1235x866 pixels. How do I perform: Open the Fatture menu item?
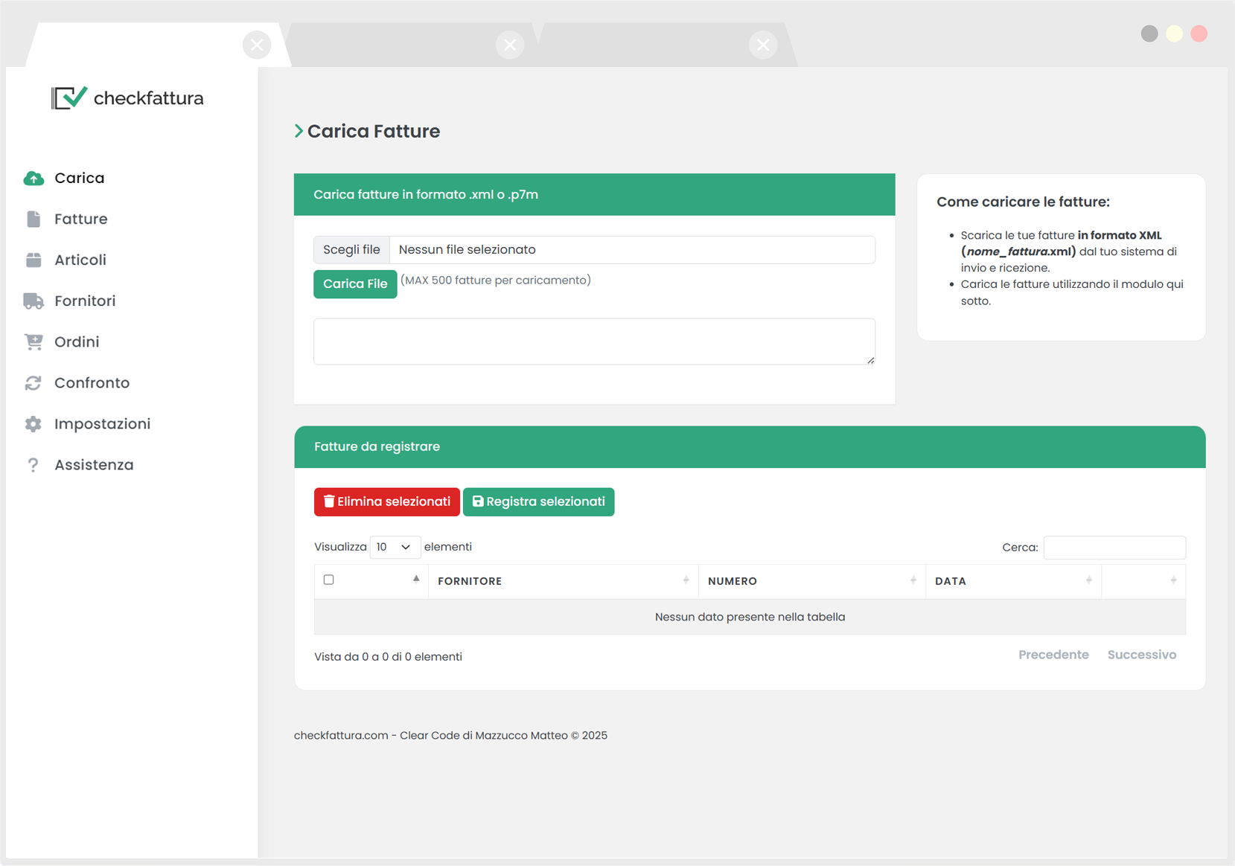coord(80,219)
